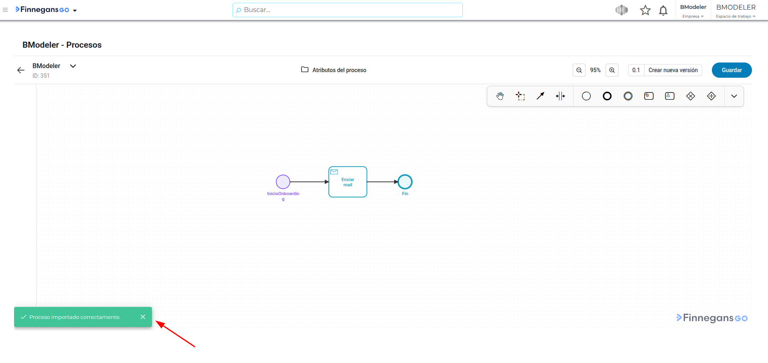Add a parallel gateway from the palette
Screen dimensions: 768x363
coord(711,96)
